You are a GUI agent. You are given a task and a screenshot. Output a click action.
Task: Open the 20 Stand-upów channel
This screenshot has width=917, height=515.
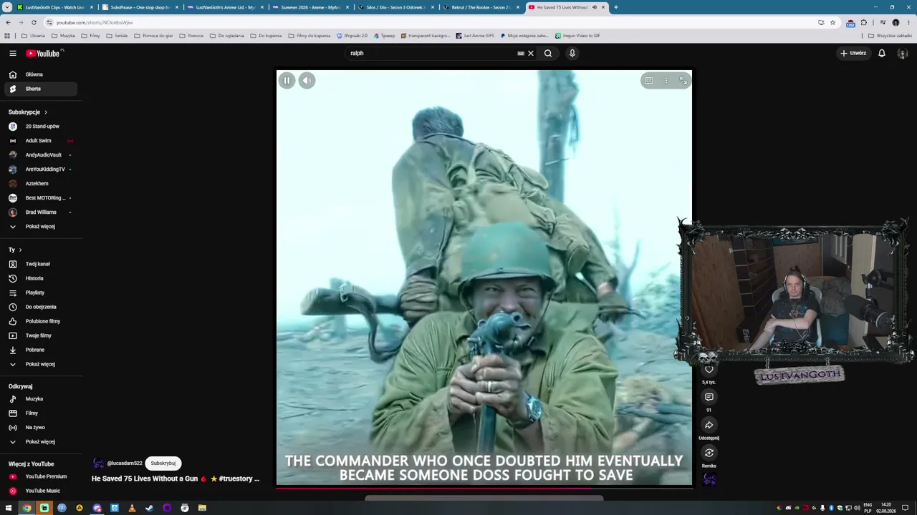coord(40,127)
